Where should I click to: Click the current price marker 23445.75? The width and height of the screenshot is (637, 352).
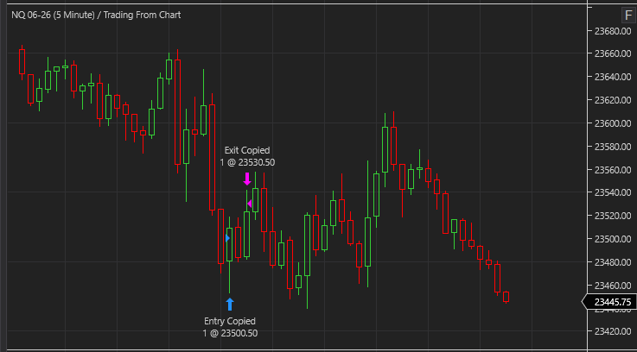click(609, 302)
